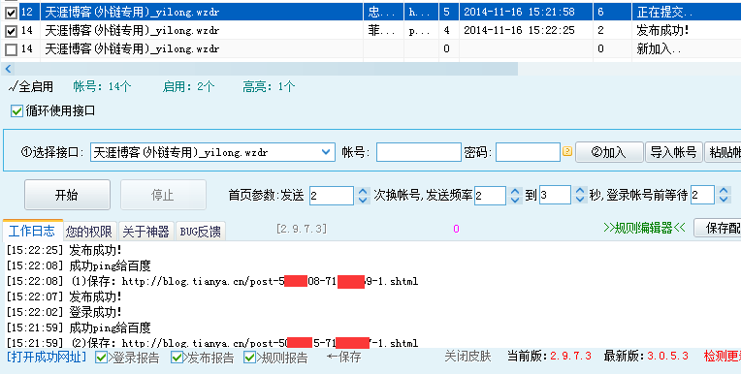Viewport: 741px width, 374px height.
Task: Decrease the 发送 count stepper down arrow
Action: coord(363,200)
